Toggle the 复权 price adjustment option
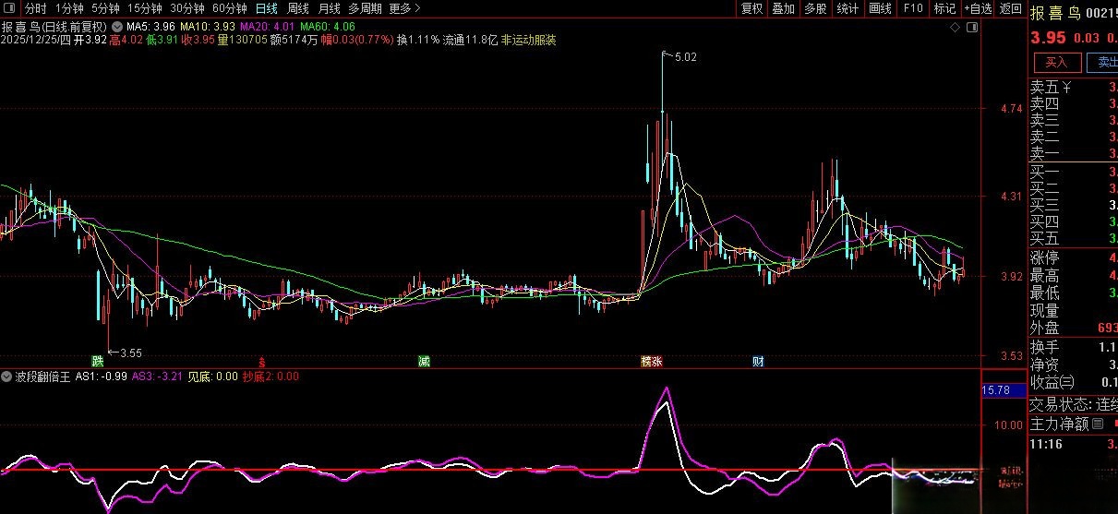1118x514 pixels. (752, 8)
